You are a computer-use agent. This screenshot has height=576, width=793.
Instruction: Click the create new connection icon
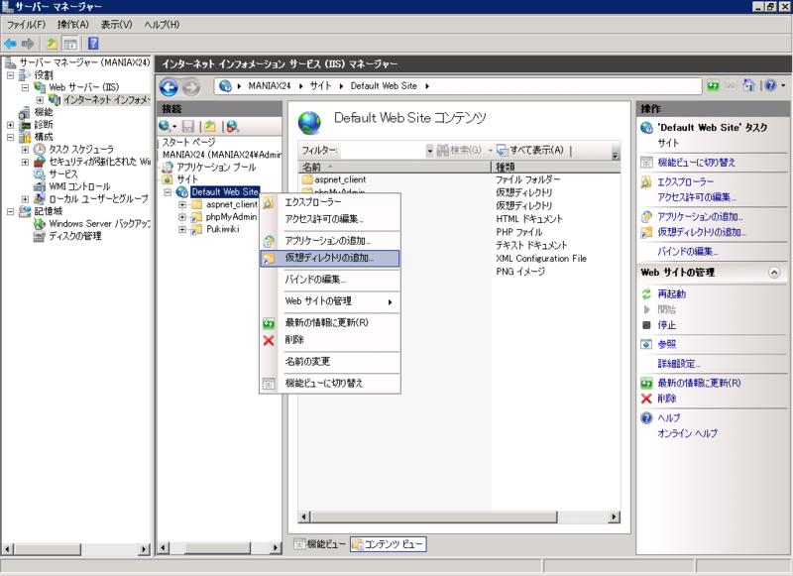pos(166,127)
